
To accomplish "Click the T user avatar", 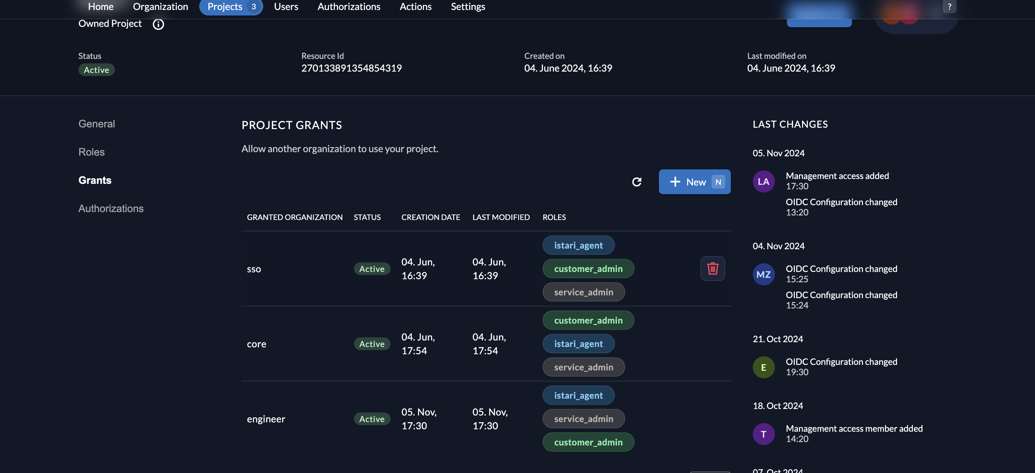I will (764, 434).
